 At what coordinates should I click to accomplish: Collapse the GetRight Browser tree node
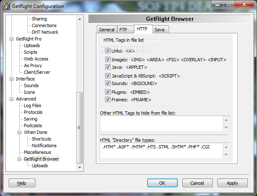19,159
